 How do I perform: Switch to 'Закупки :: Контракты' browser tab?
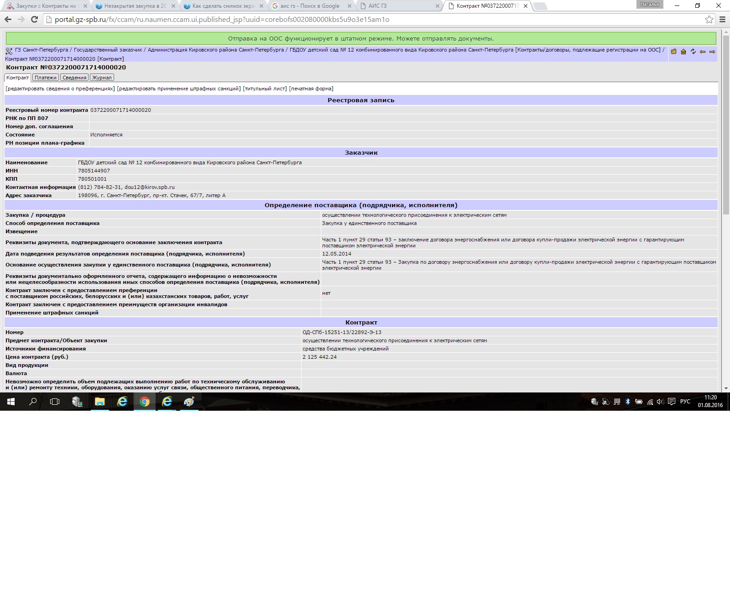click(46, 6)
